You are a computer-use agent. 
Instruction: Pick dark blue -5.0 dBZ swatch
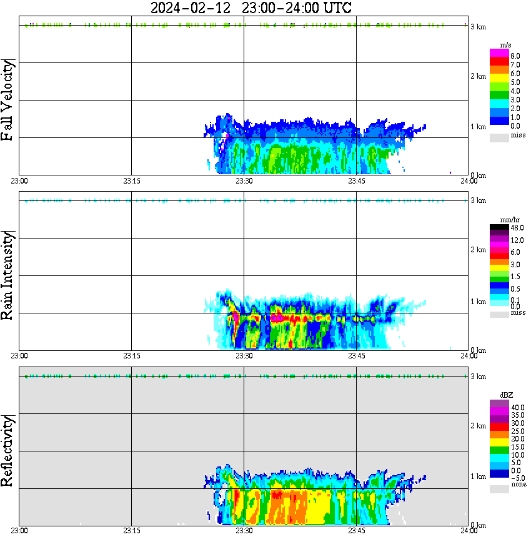(x=499, y=473)
